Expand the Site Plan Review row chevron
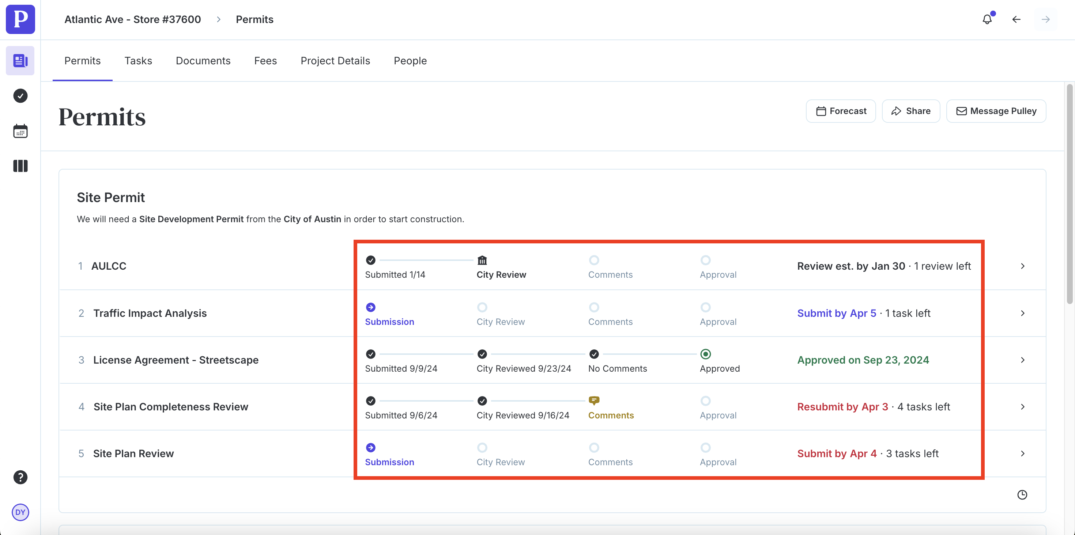 point(1022,453)
